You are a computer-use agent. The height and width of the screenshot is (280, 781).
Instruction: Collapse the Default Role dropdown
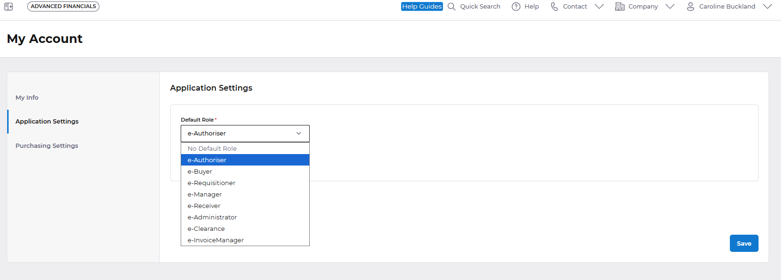[299, 134]
